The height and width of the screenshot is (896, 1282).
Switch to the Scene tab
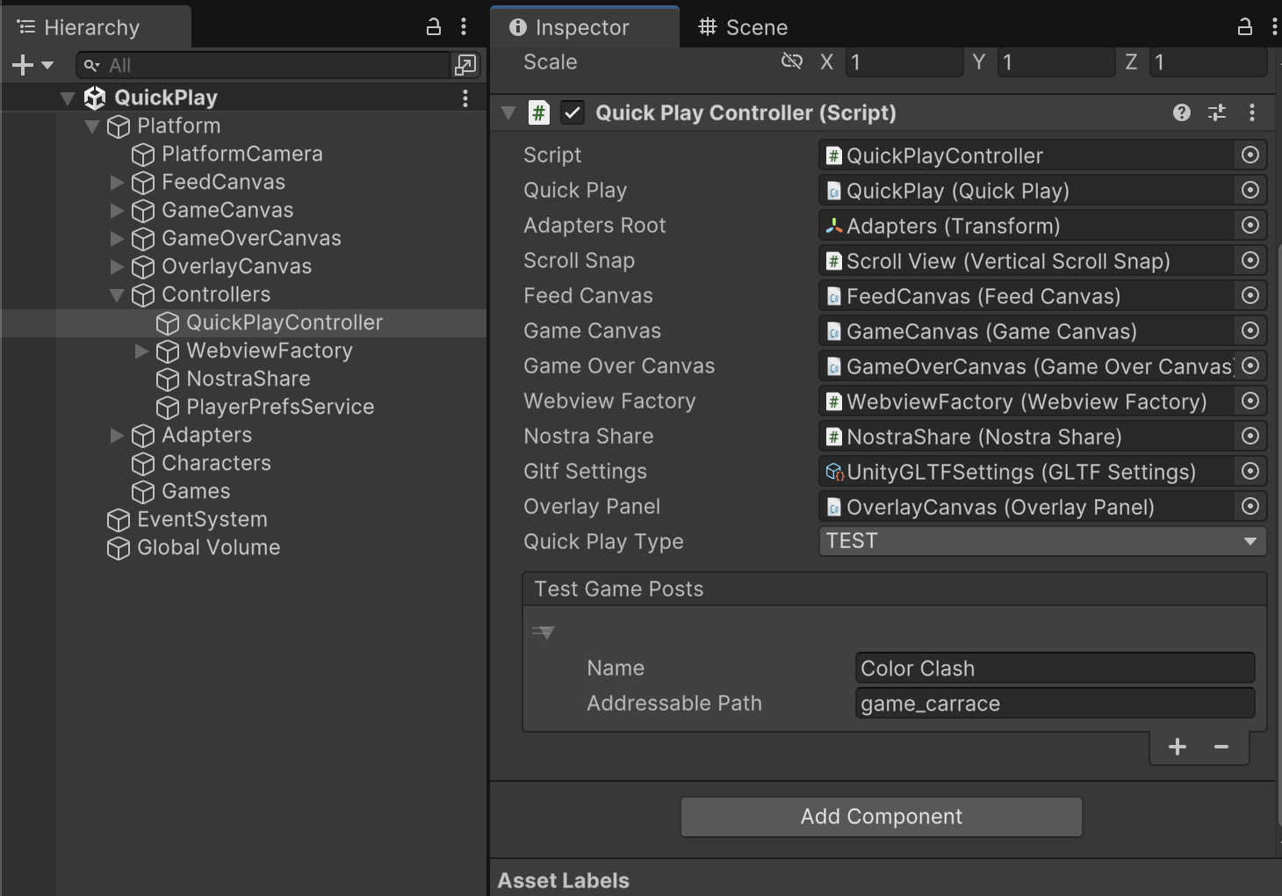[x=743, y=27]
